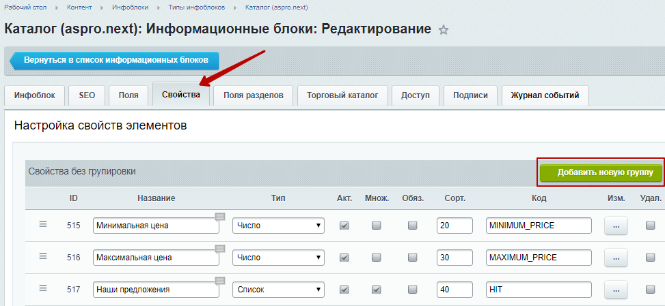Toggle Множ. checkbox for Наши предложения

(x=376, y=290)
